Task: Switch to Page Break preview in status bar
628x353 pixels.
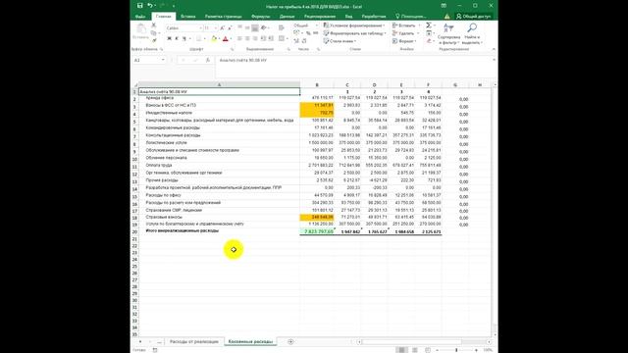Action: [x=428, y=350]
